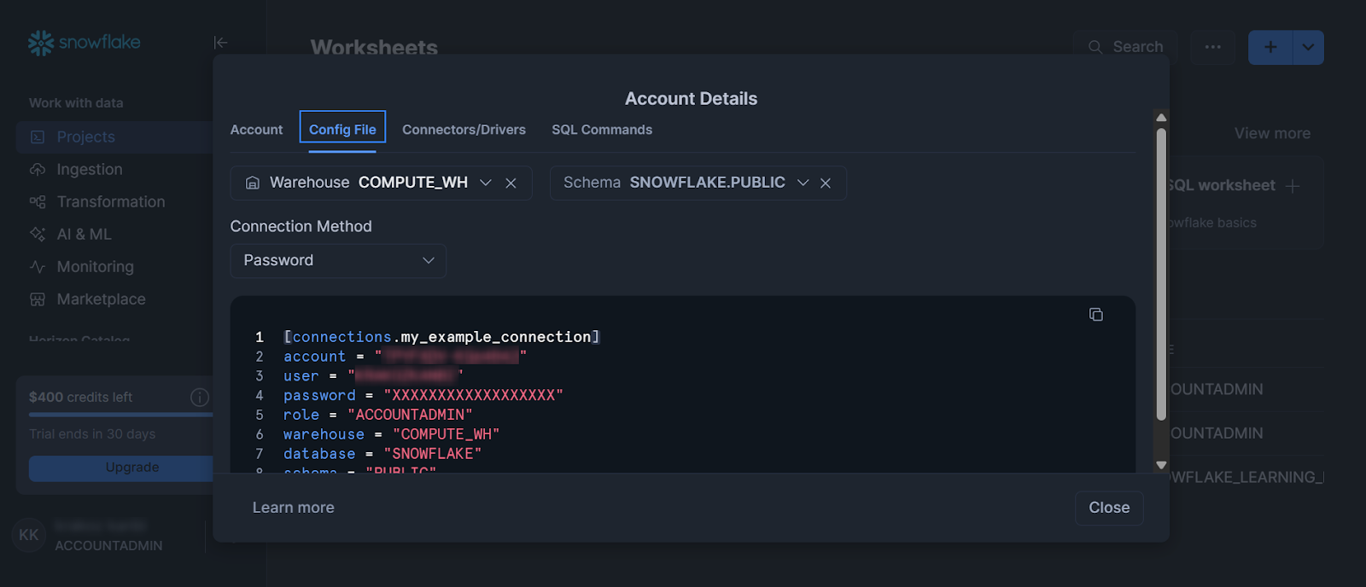This screenshot has height=587, width=1366.
Task: Click the Snowflake logo
Action: click(84, 42)
